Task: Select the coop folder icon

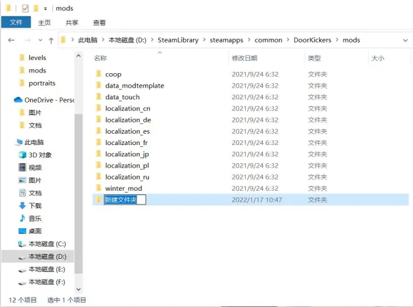Action: tap(99, 74)
